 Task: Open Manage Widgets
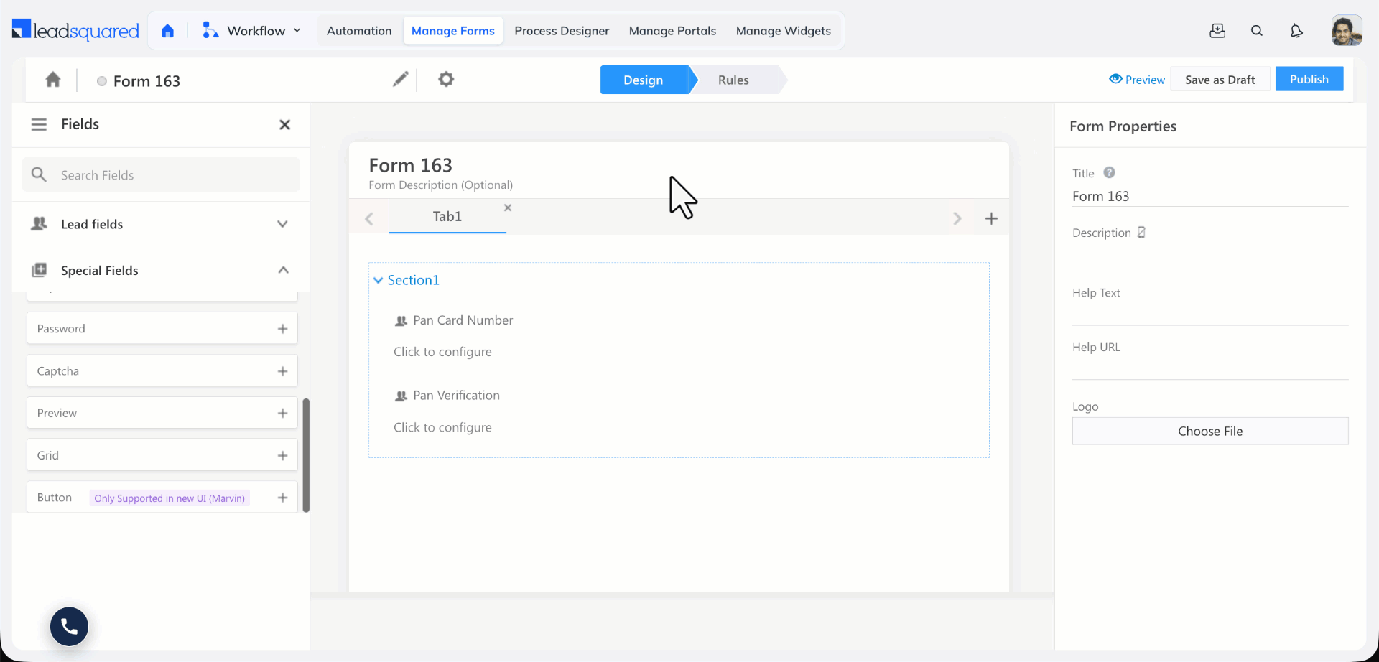[784, 31]
